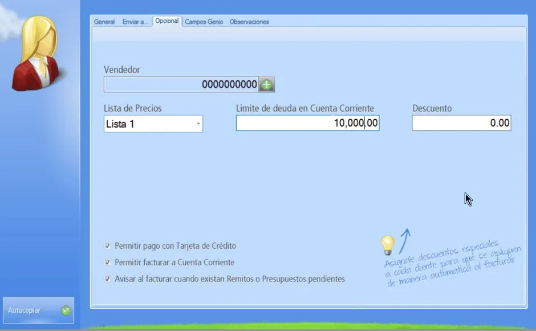Uncheck Permitir pago con Tarjeta de Crédito
Screen dimensions: 536x331
click(107, 246)
